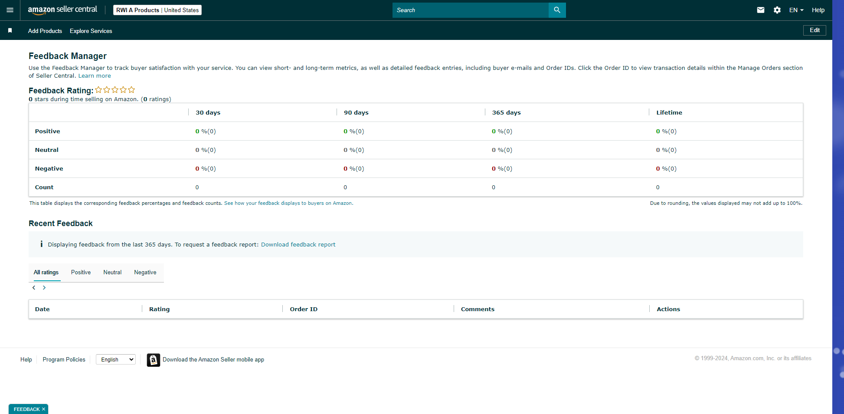The height and width of the screenshot is (414, 844).
Task: Click the Help link in header
Action: [x=818, y=10]
